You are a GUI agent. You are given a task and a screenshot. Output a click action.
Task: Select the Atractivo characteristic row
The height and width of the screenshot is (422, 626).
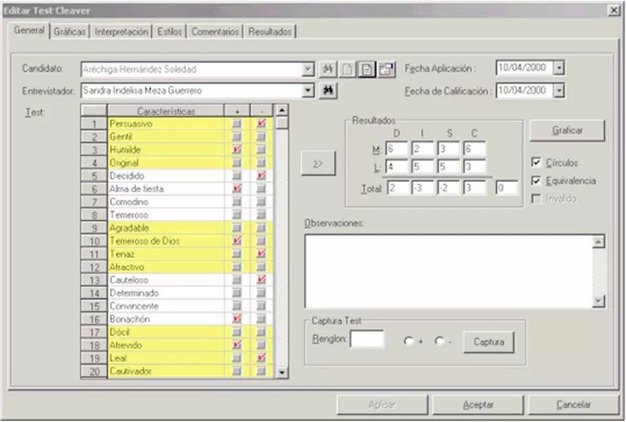coord(166,267)
